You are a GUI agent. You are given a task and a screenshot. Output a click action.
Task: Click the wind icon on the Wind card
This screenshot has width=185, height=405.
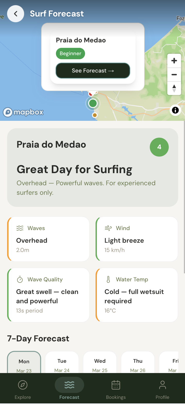[x=108, y=228]
